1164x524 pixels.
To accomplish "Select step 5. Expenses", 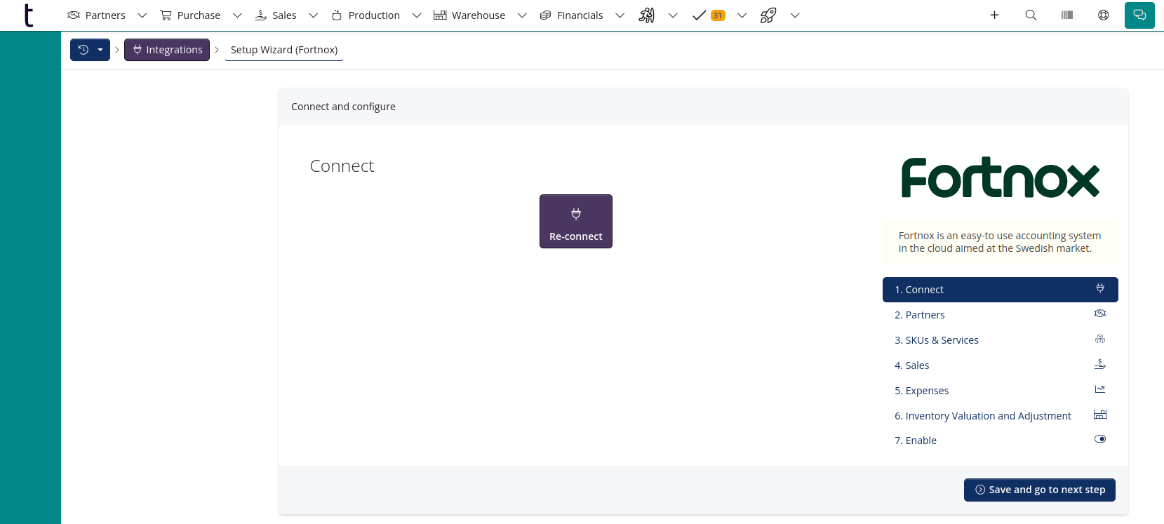I will click(x=1001, y=391).
